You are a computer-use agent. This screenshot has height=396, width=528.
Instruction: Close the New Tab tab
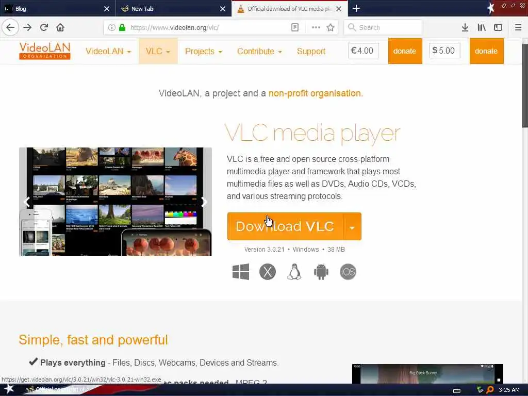(x=223, y=9)
